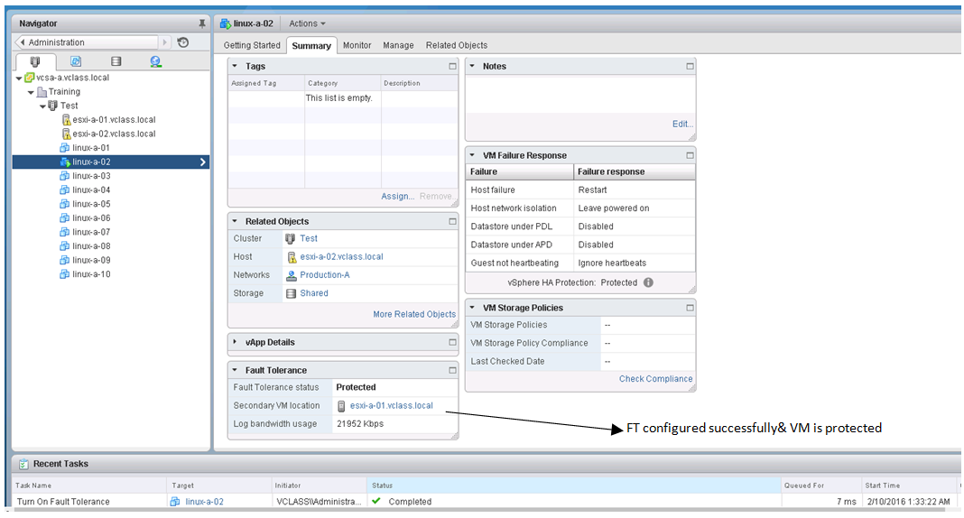Maximize the Related Objects panel
The height and width of the screenshot is (518, 964).
[452, 221]
